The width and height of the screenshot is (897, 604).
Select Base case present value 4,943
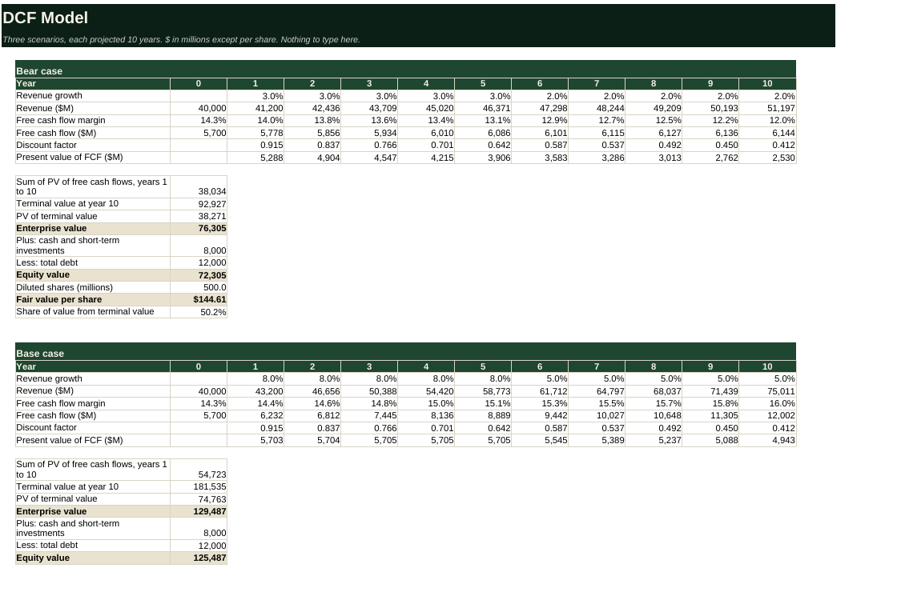[767, 440]
